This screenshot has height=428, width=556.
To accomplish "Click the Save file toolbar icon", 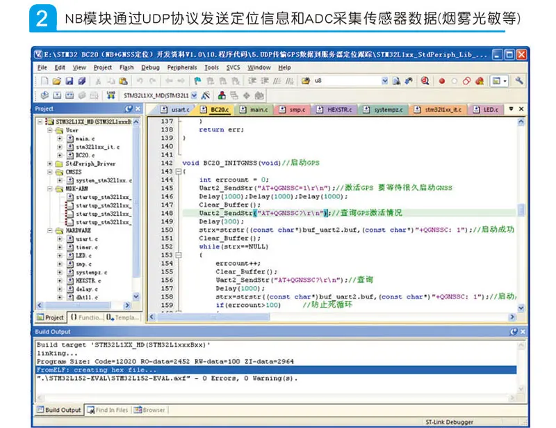I will click(71, 81).
